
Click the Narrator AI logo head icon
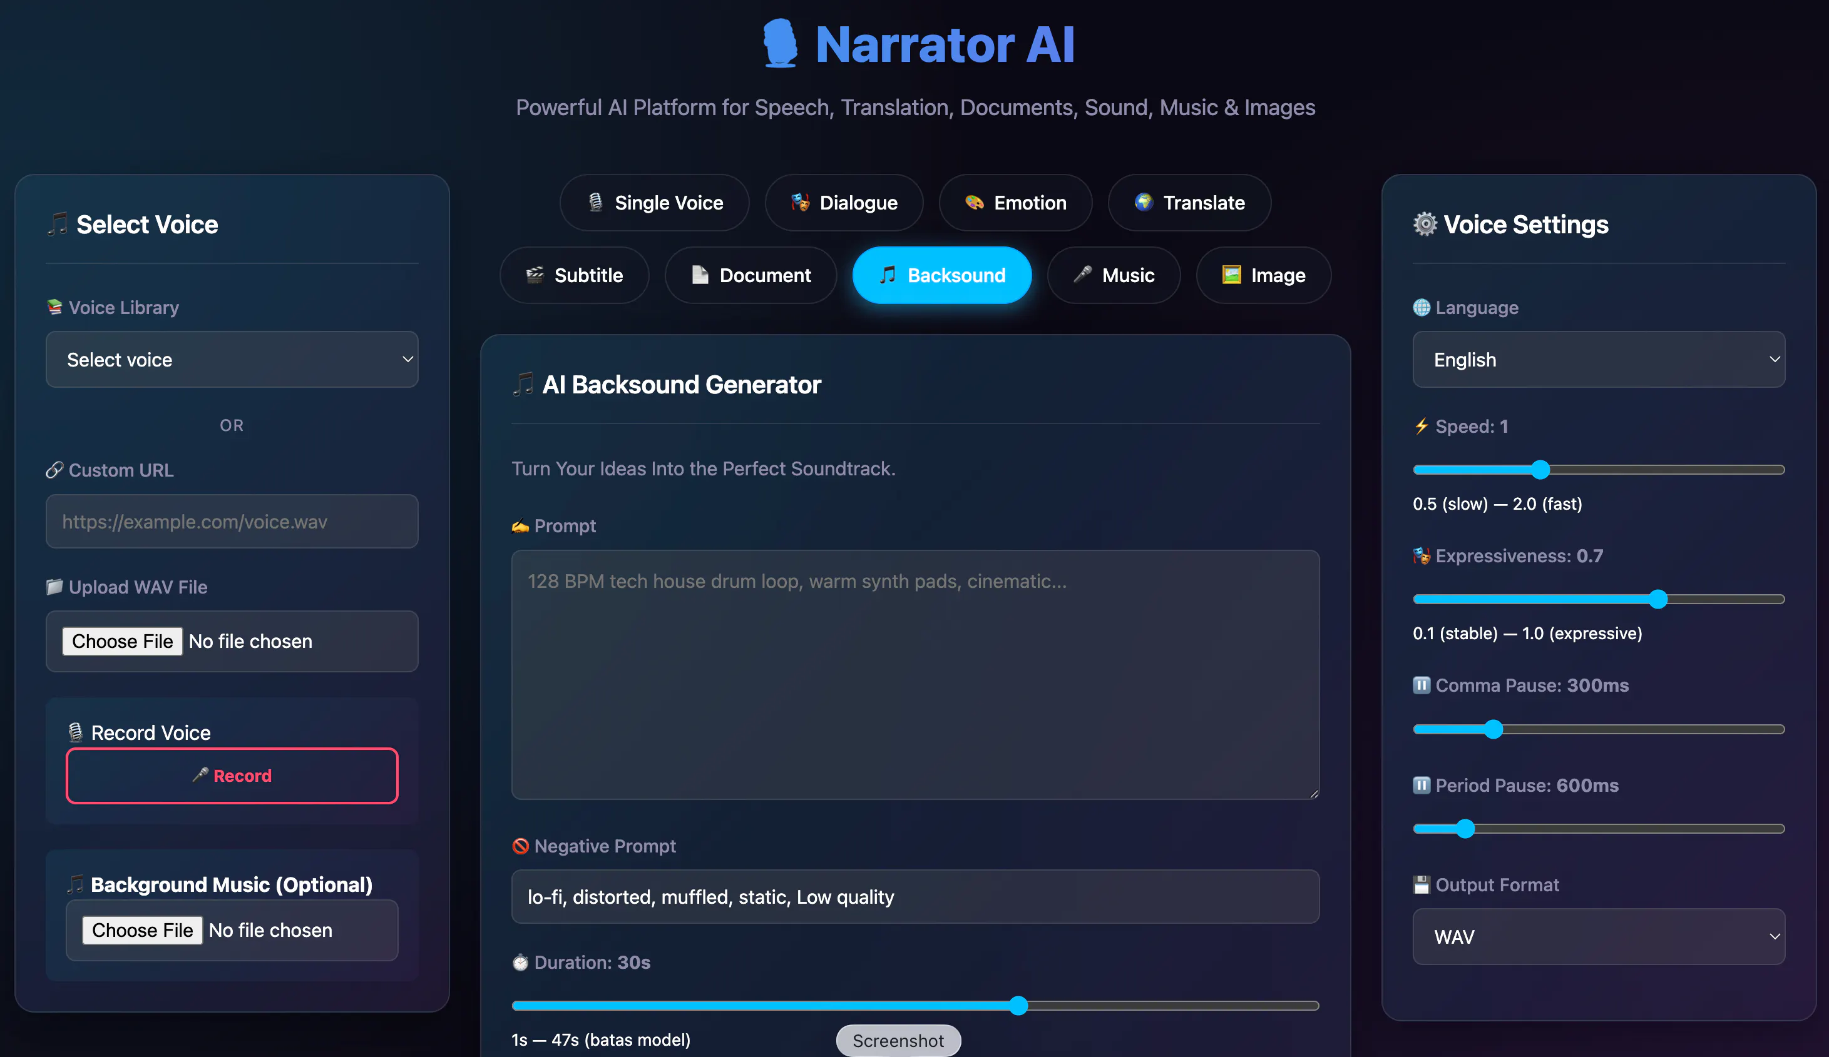pos(781,44)
